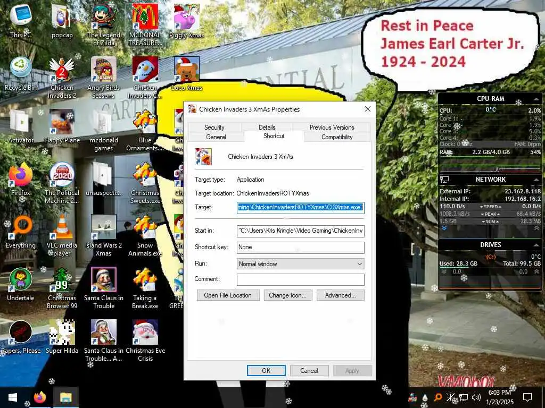
Task: Click the volume speaker tray icon
Action: click(x=476, y=397)
